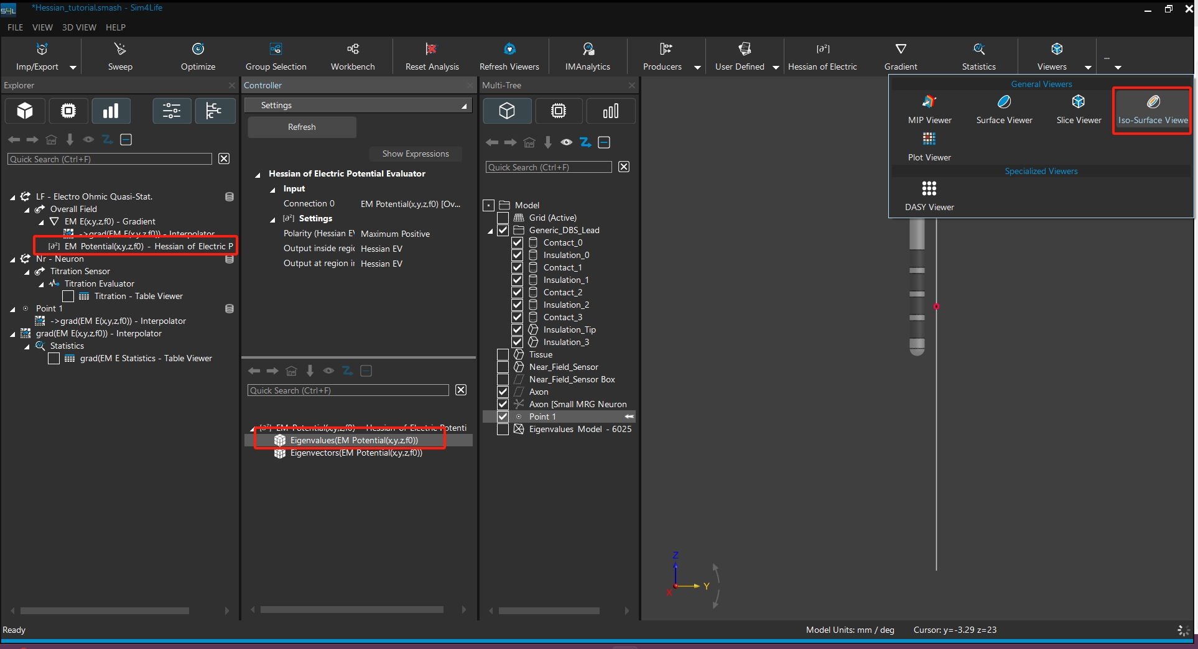Uncheck the Contact_0 checkbox

(517, 242)
